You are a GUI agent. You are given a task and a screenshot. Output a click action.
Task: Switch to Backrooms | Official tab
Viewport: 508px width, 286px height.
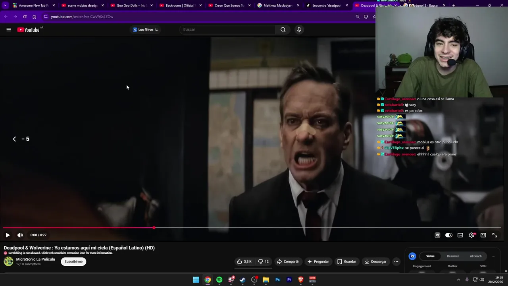pyautogui.click(x=180, y=6)
